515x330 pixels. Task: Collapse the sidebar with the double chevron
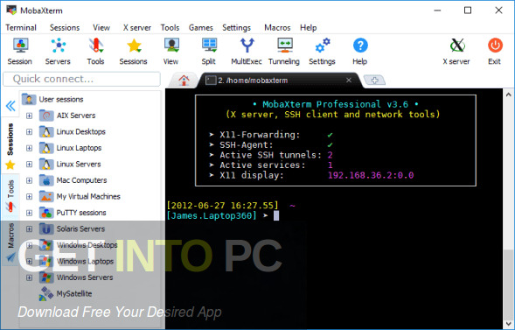tap(10, 106)
